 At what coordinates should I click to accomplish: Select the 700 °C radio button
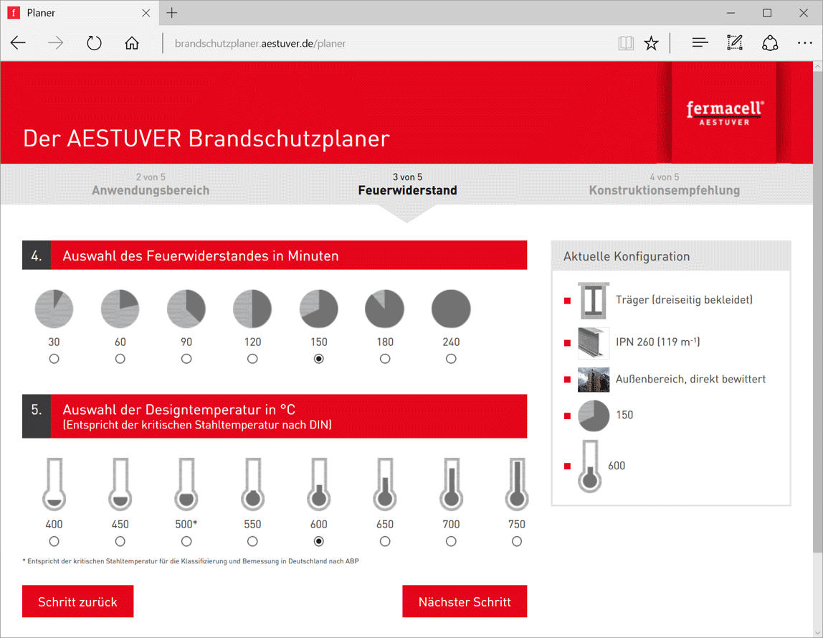point(451,541)
